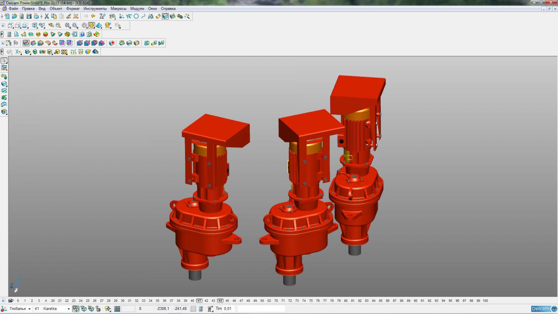Click the red-cross solid feature icon
This screenshot has width=558, height=314.
pyautogui.click(x=112, y=43)
